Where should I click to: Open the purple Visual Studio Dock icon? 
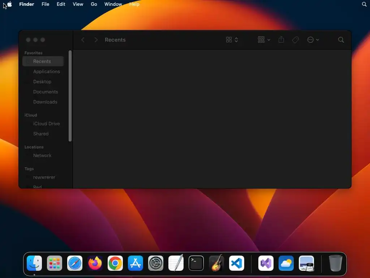click(x=266, y=263)
